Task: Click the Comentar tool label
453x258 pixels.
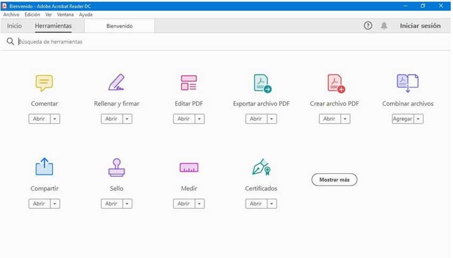Action: coord(44,103)
